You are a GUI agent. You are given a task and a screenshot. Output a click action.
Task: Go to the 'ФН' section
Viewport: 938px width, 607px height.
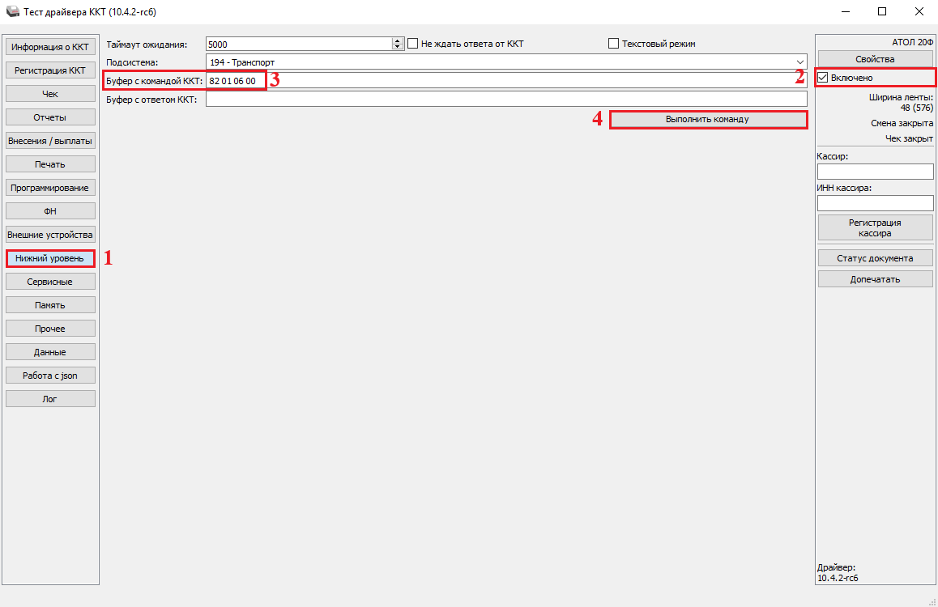50,211
